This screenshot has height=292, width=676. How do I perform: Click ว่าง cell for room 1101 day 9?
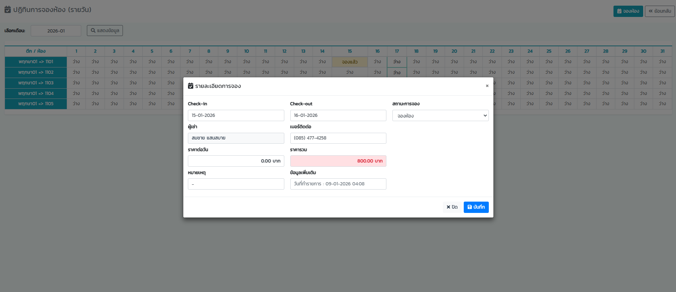(x=227, y=62)
